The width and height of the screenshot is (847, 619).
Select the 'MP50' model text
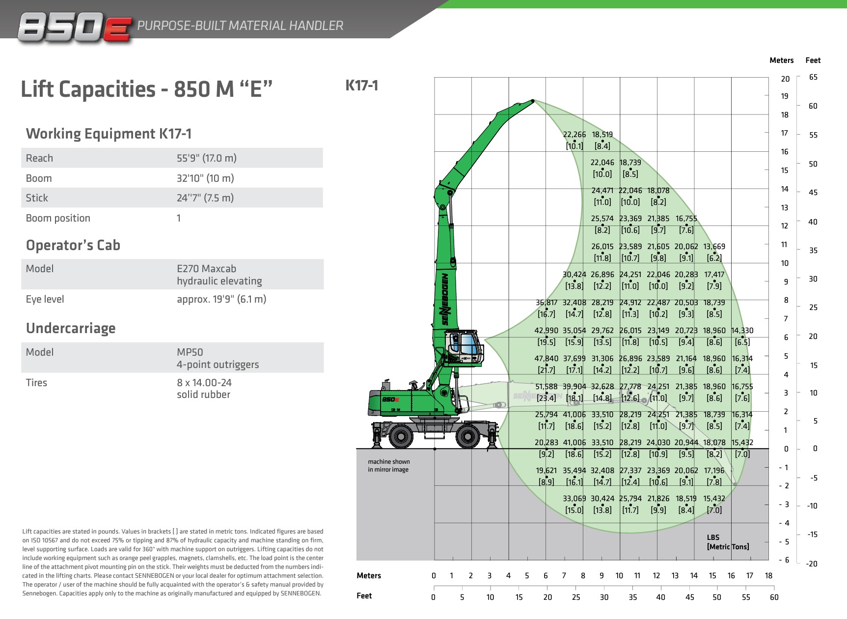pyautogui.click(x=190, y=352)
